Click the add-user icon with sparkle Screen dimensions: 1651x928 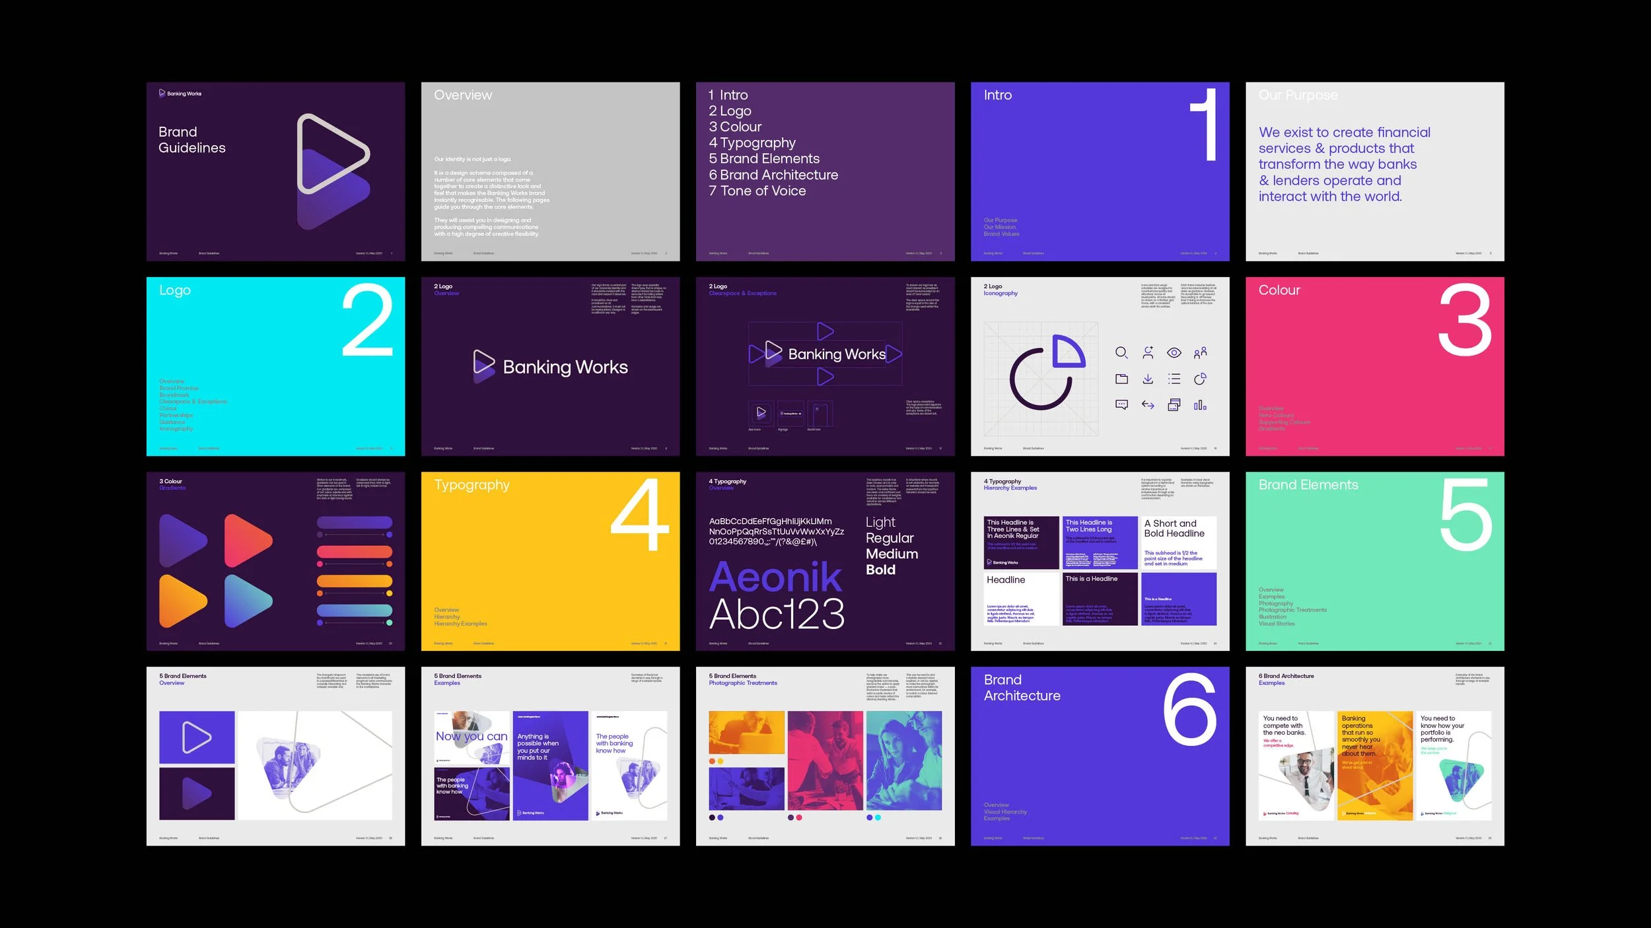click(1148, 352)
